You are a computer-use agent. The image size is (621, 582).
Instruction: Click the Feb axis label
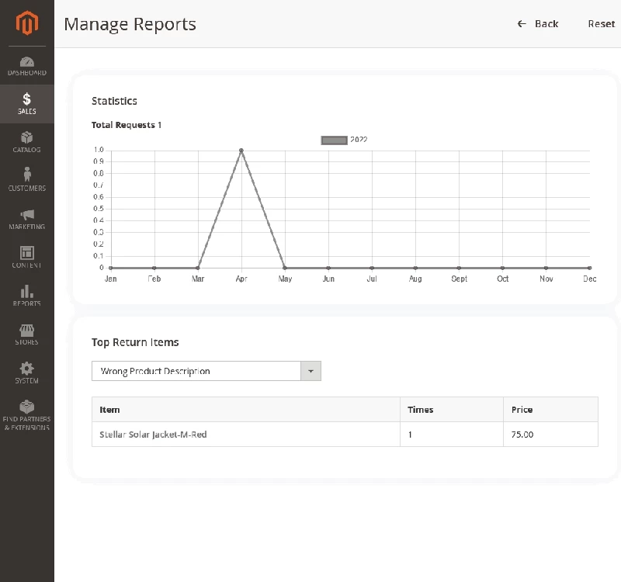[x=154, y=279]
